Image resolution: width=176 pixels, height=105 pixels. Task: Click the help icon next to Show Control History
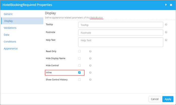coord(90,80)
